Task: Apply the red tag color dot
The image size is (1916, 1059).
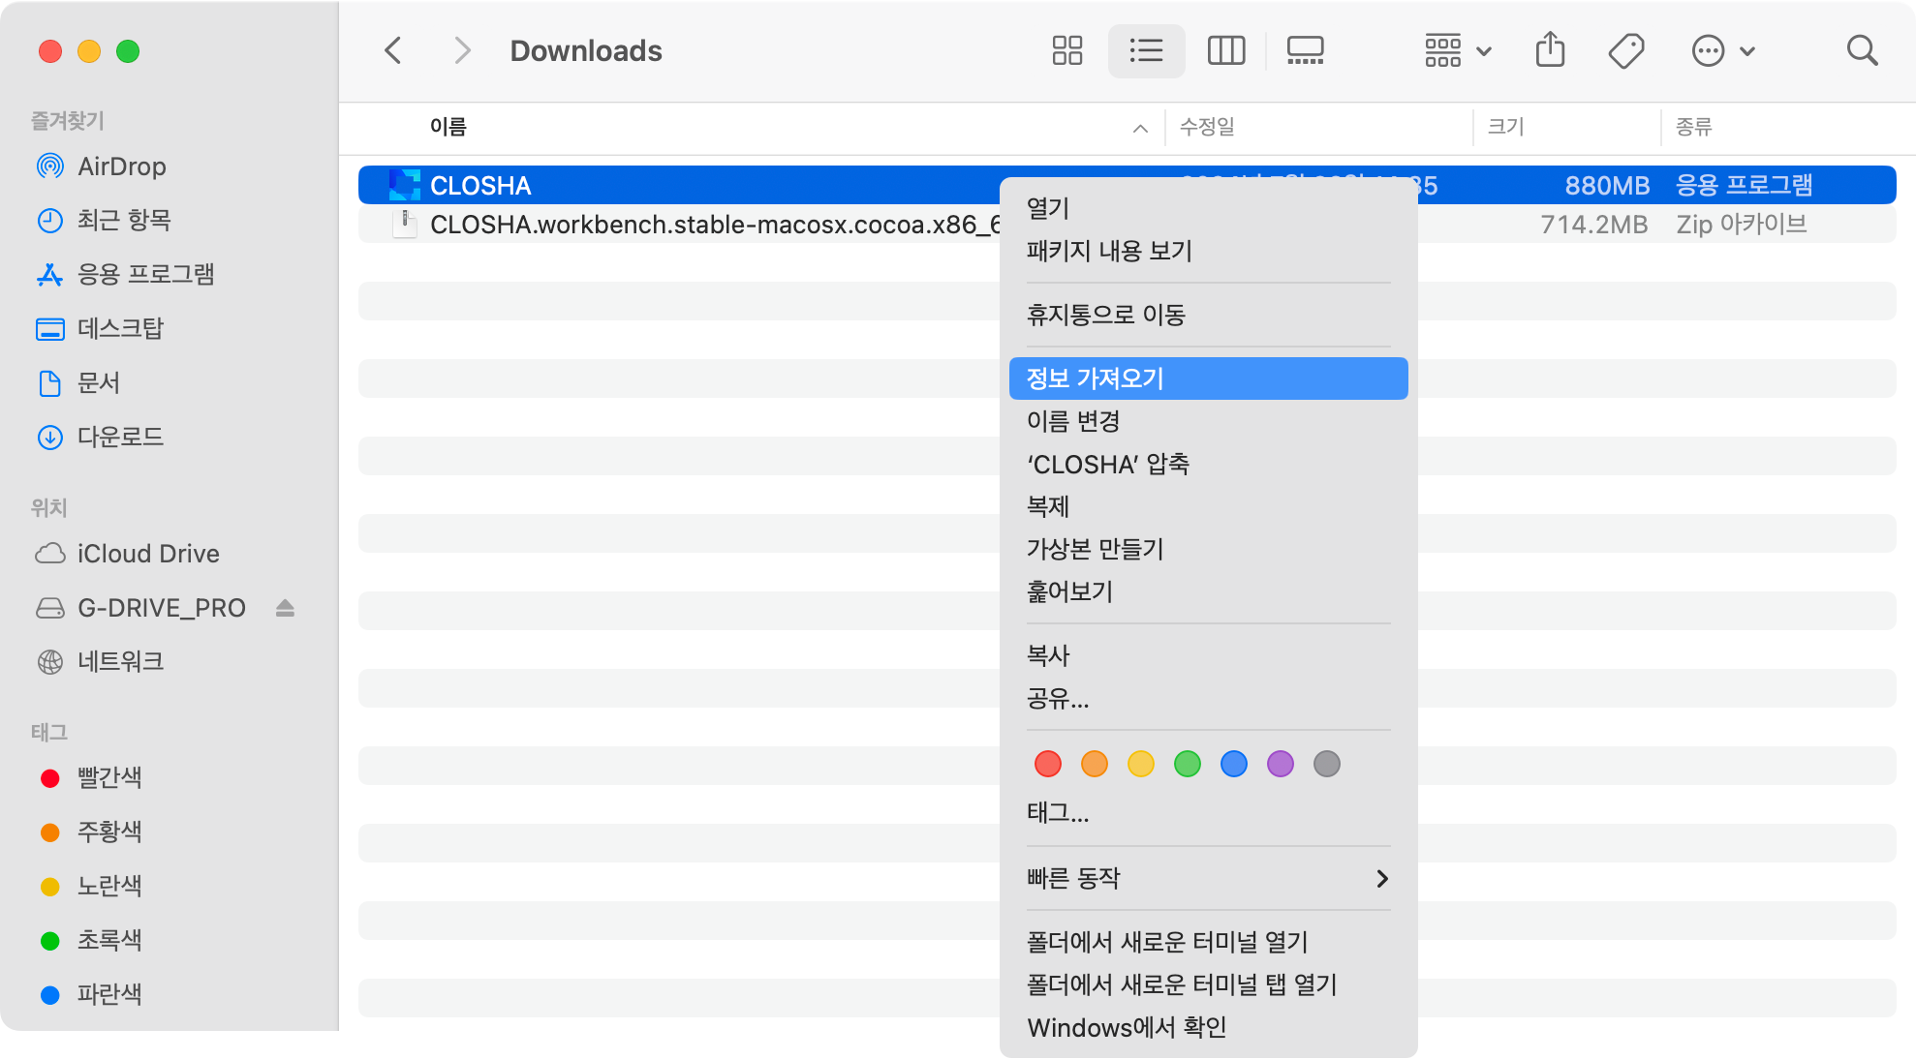Action: [1047, 764]
